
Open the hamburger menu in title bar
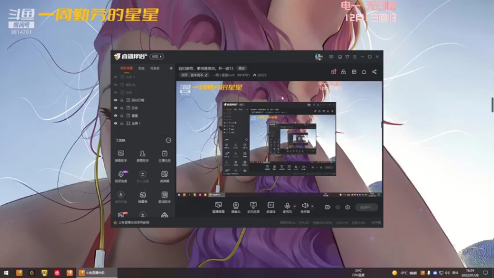pos(354,57)
